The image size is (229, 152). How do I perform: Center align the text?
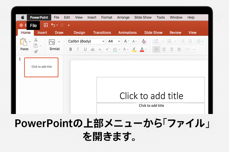coord(164,50)
